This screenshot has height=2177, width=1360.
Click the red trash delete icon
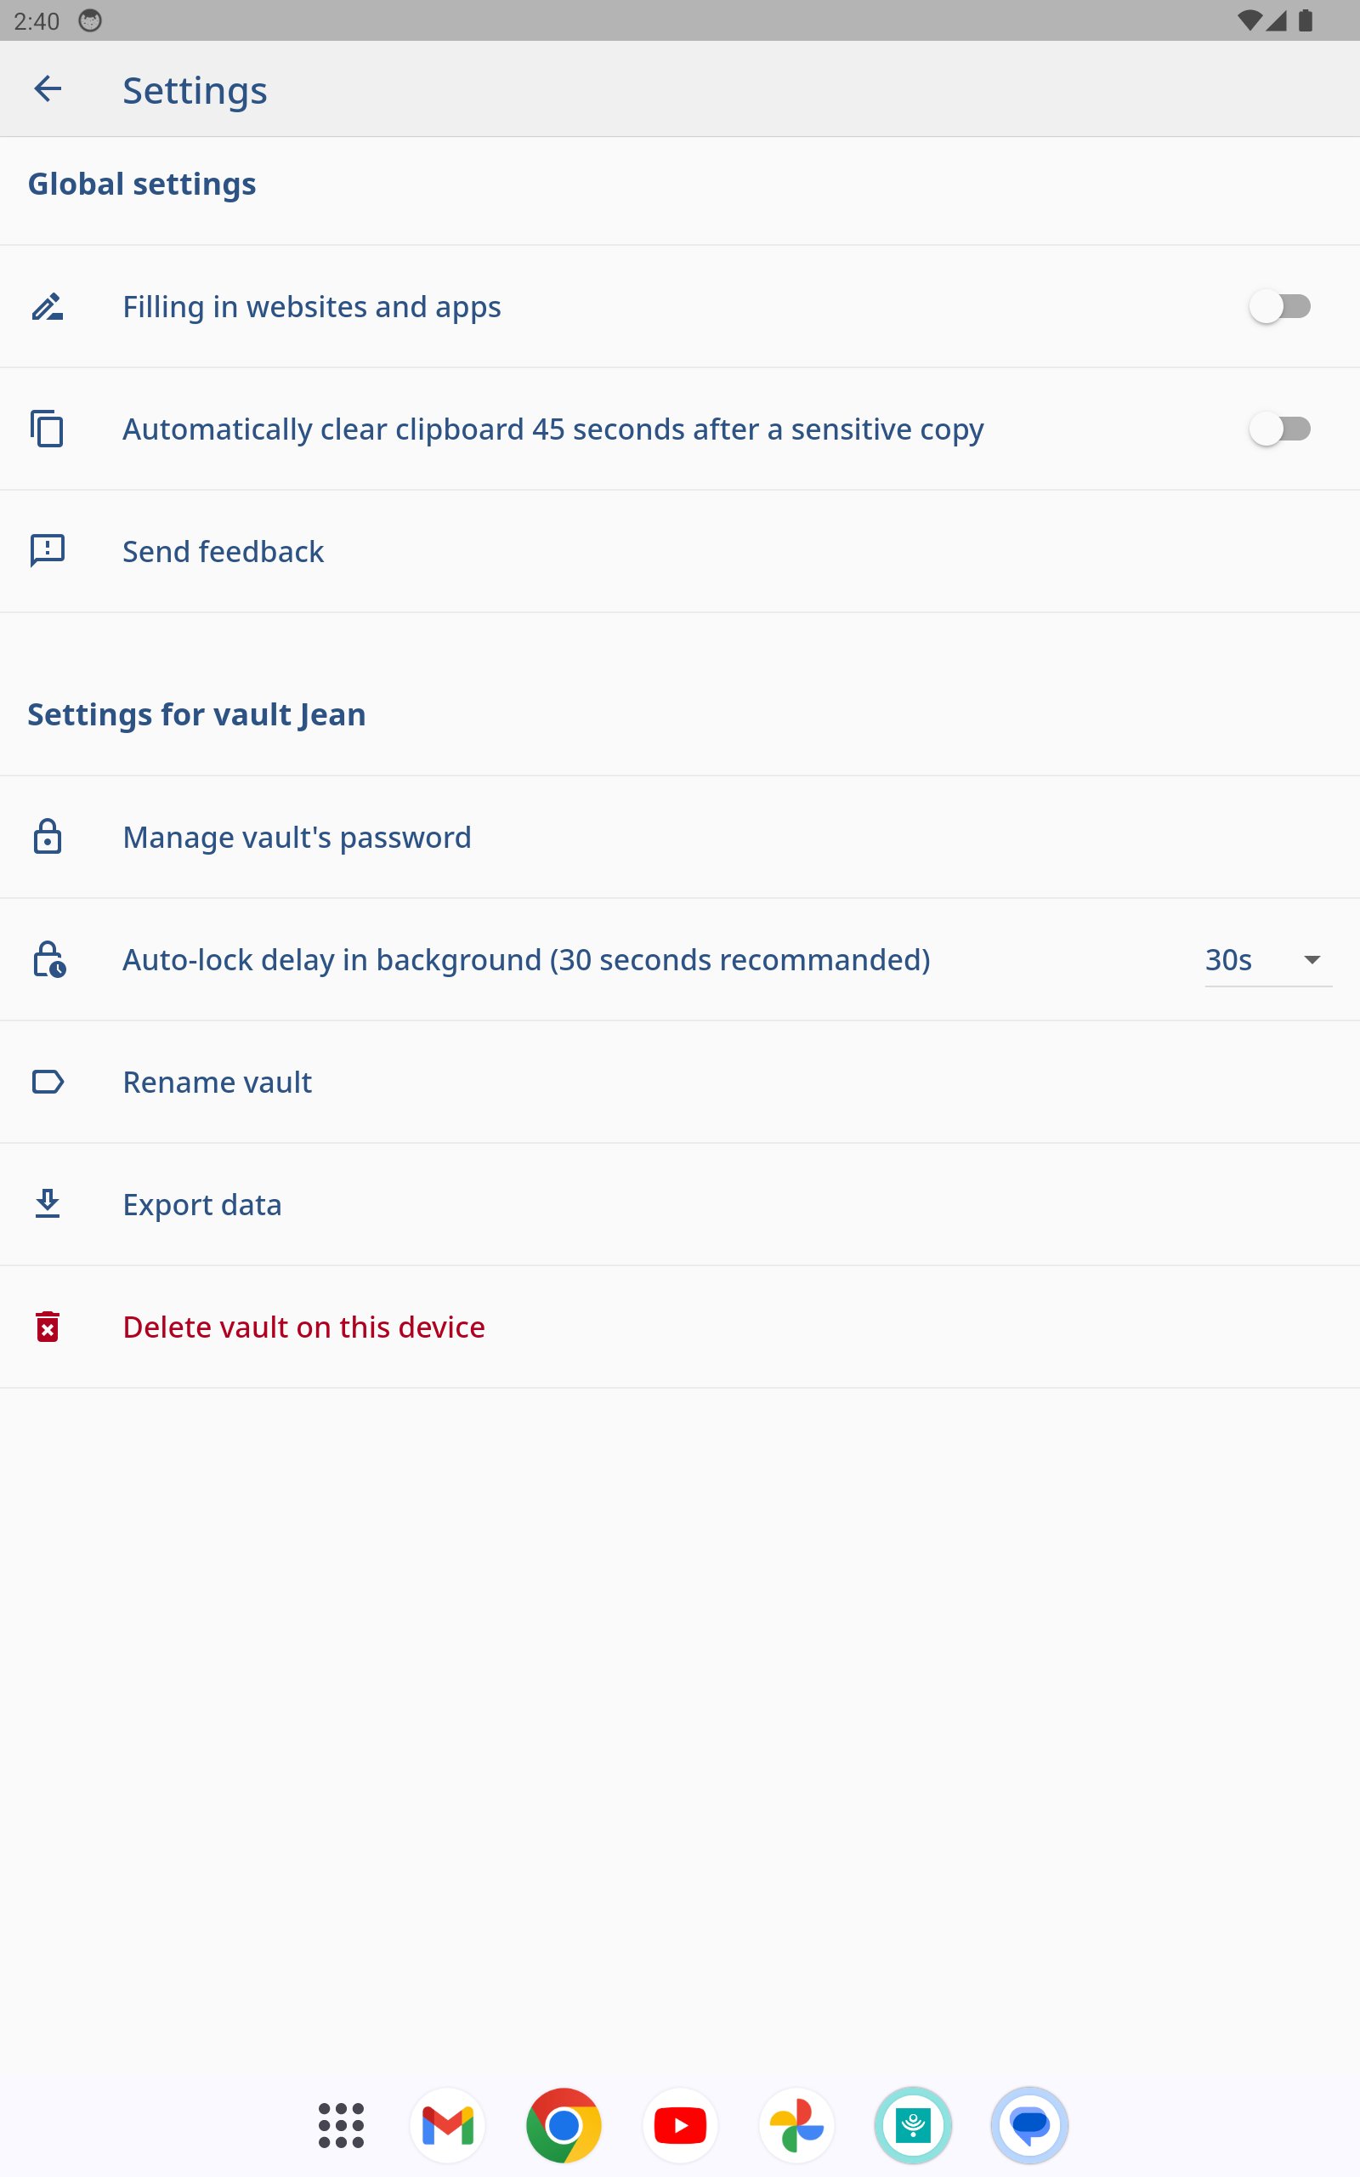[x=48, y=1326]
